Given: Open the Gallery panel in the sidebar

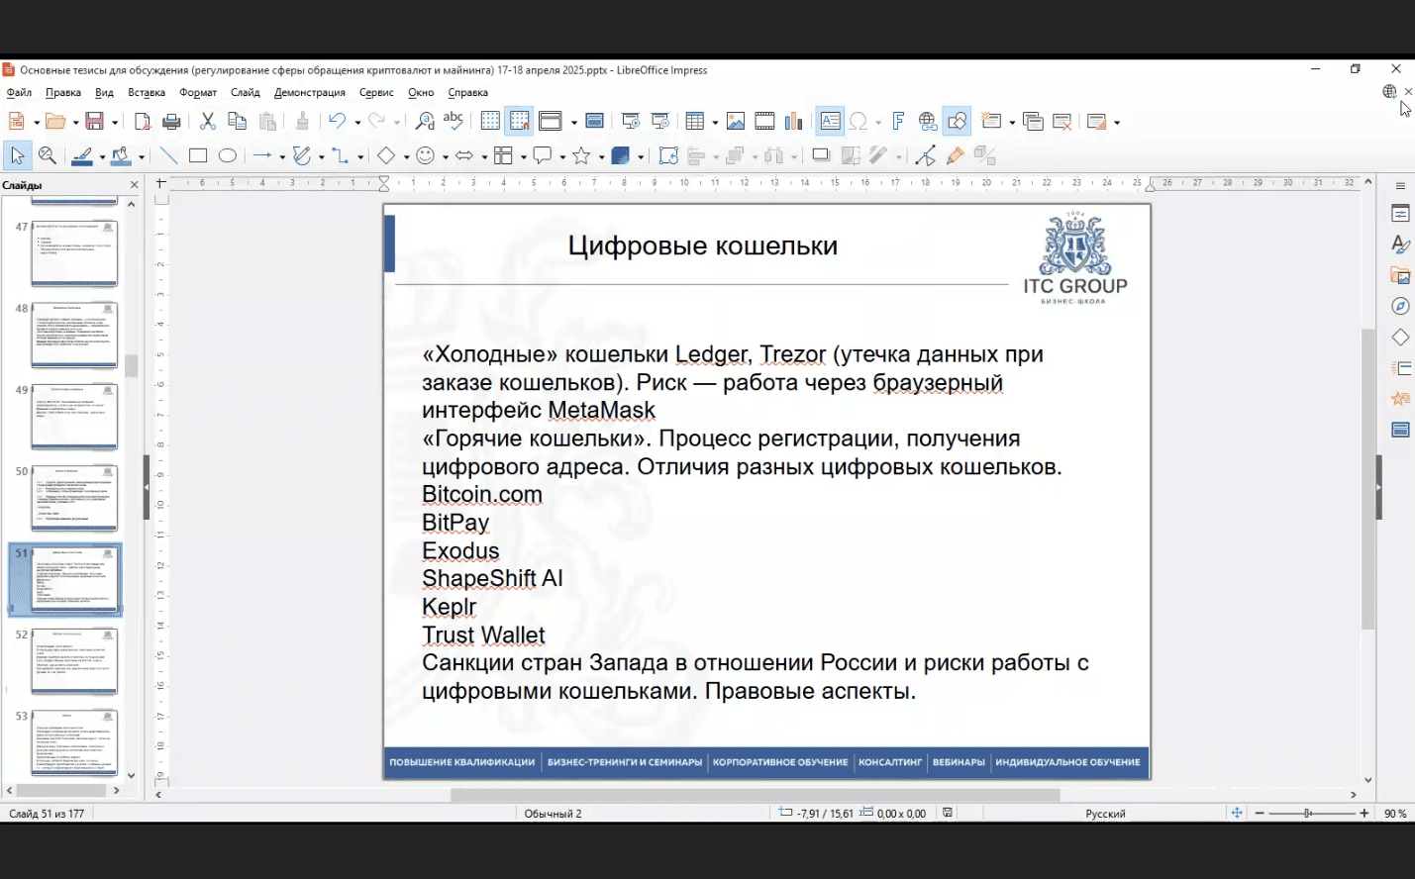Looking at the screenshot, I should point(1400,275).
